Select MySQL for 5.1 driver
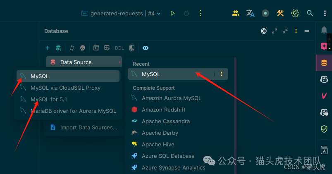Screen dimensions: 332x174 pos(68,99)
